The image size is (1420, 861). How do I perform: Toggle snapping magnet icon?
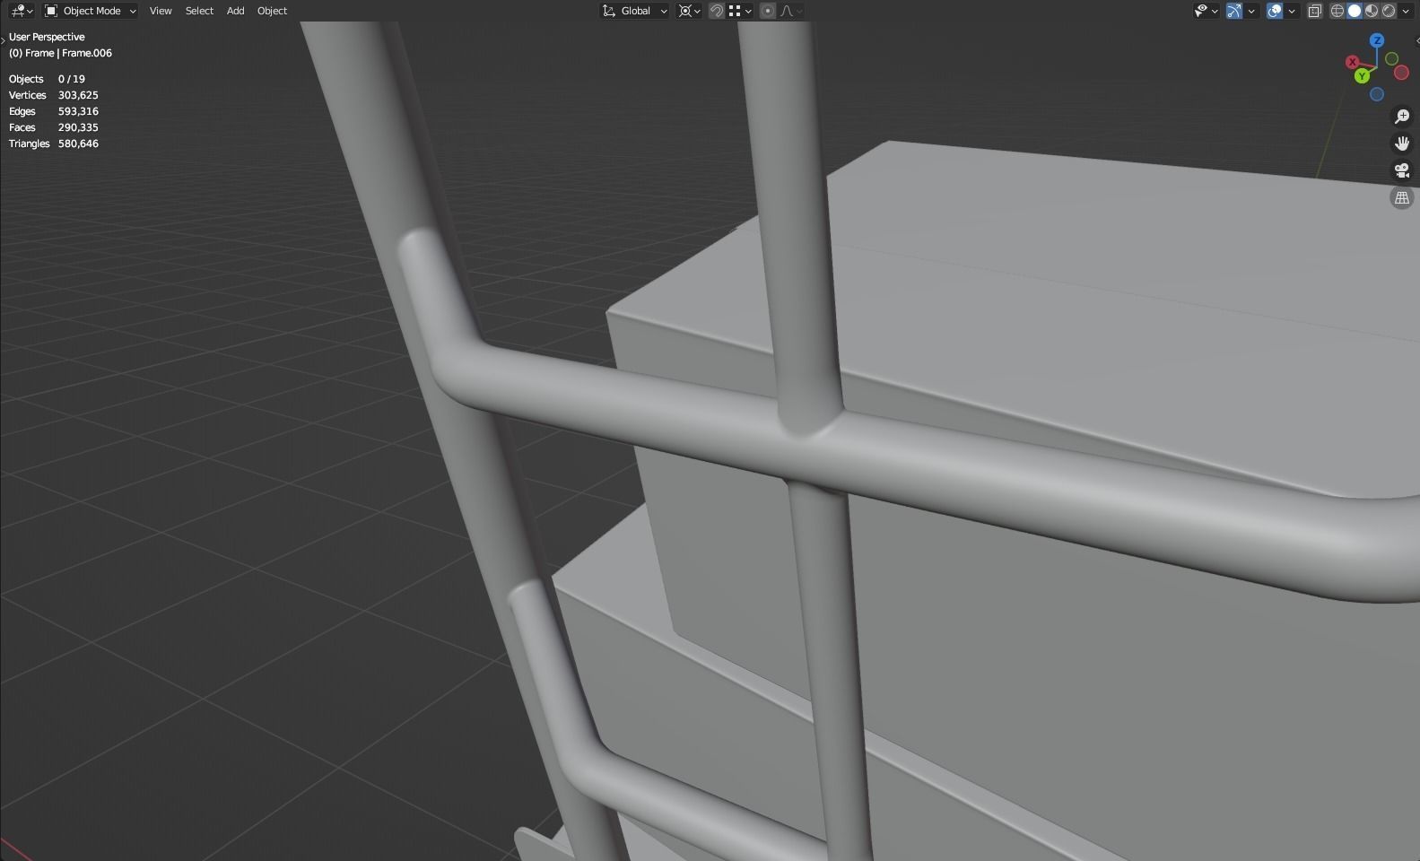click(x=716, y=11)
